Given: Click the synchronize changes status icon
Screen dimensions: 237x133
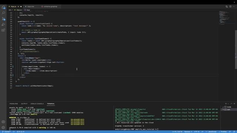Looking at the screenshot, I should [x=14, y=132].
